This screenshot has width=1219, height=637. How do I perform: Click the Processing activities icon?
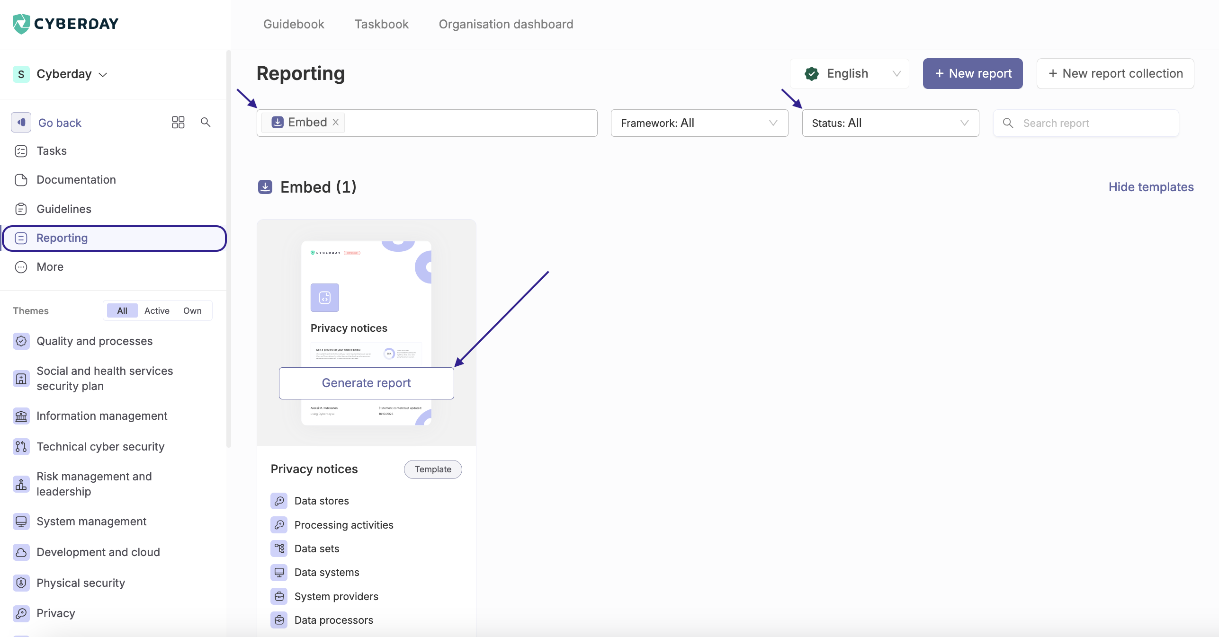pyautogui.click(x=279, y=525)
